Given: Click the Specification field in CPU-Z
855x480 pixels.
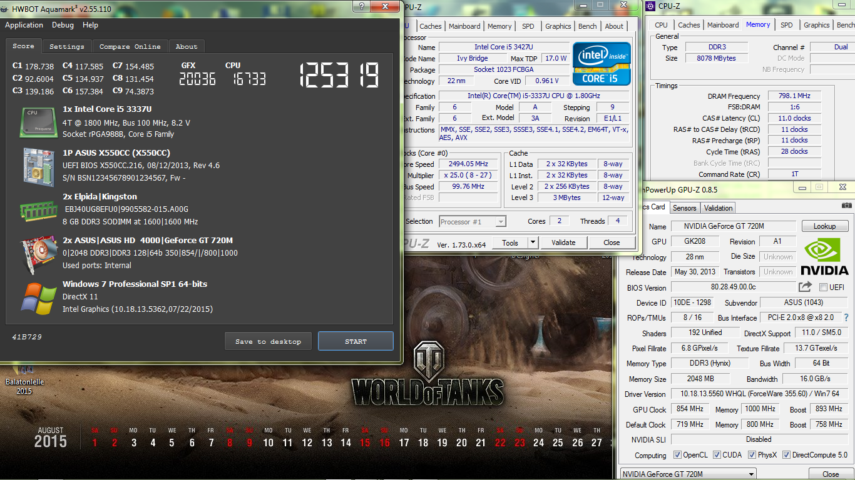Looking at the screenshot, I should (534, 96).
